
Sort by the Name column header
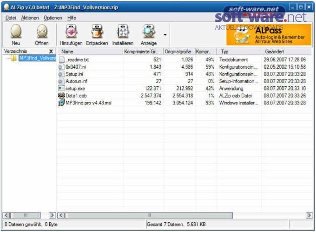[x=90, y=52]
